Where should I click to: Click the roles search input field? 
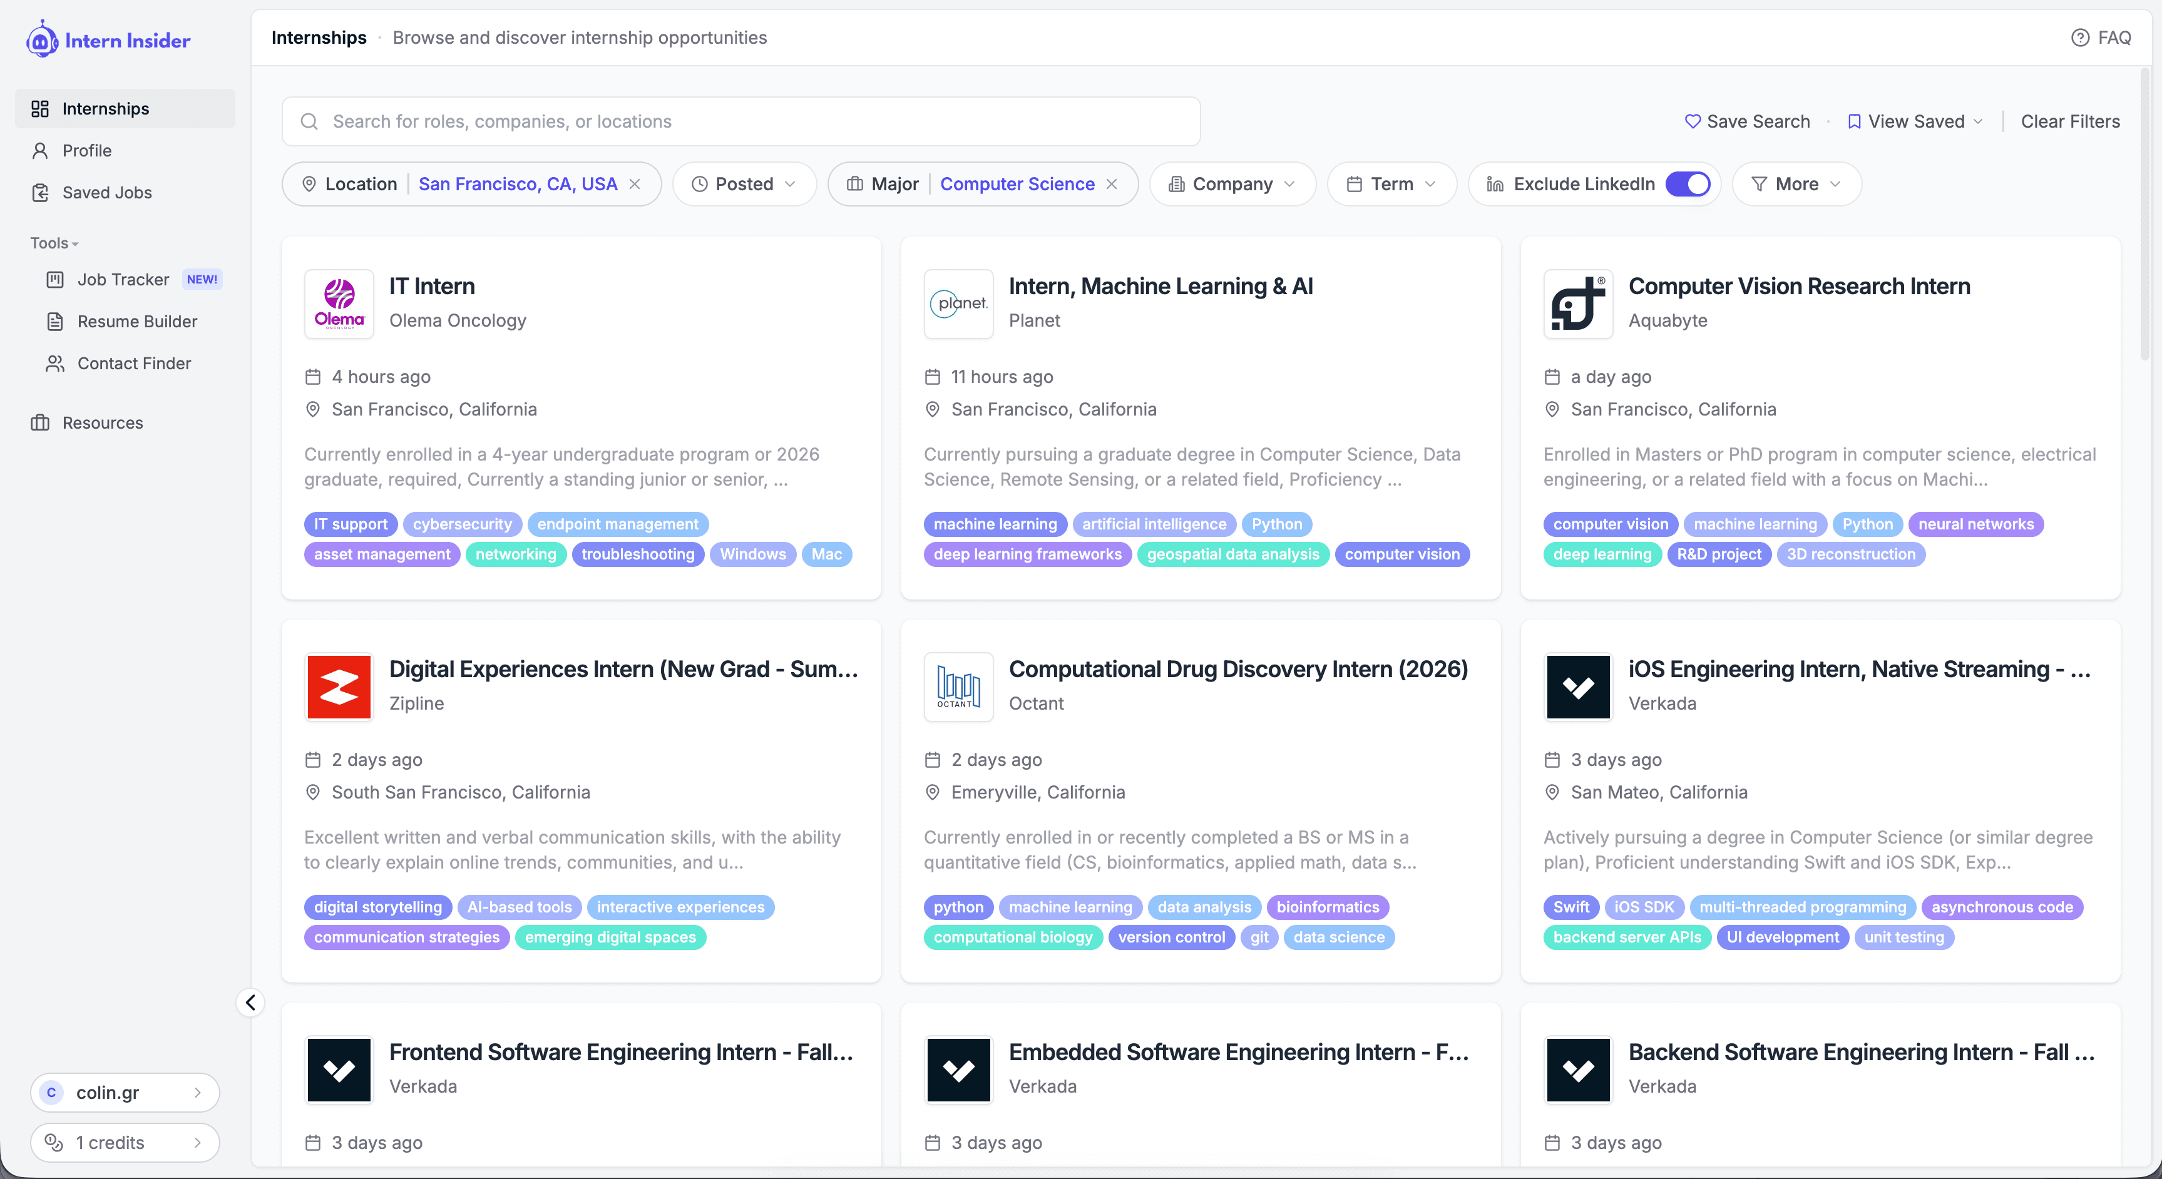[x=740, y=121]
